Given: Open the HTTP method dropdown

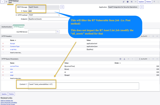Looking at the screenshot, I should [x=44, y=15].
